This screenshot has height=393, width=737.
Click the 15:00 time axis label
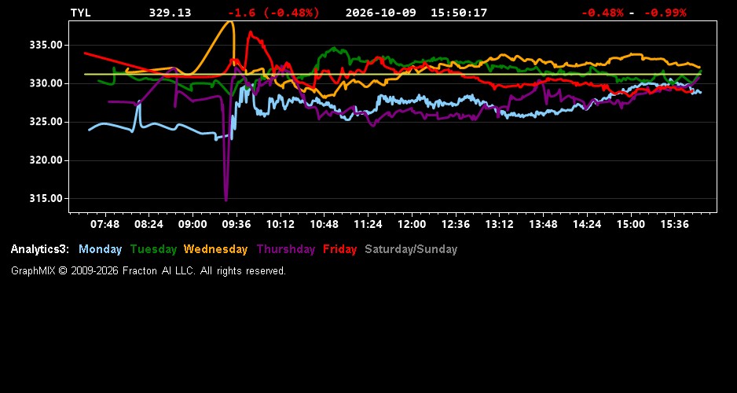point(630,224)
